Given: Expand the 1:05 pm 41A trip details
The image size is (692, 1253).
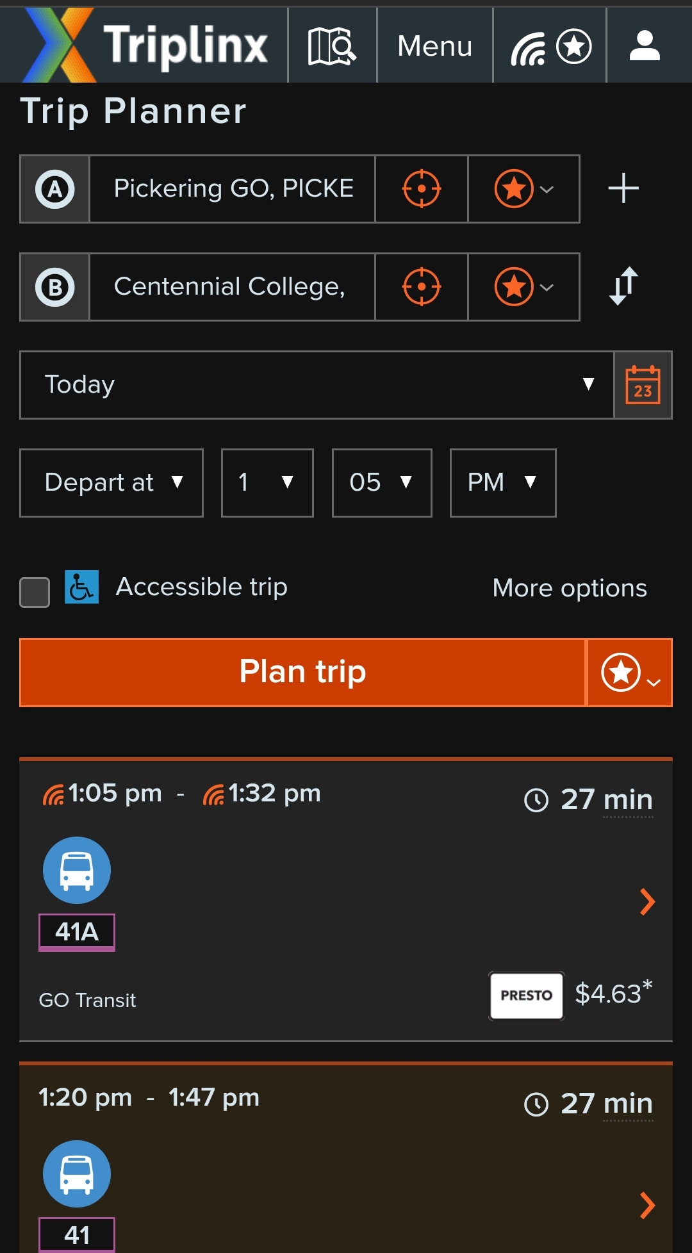Looking at the screenshot, I should (x=647, y=902).
